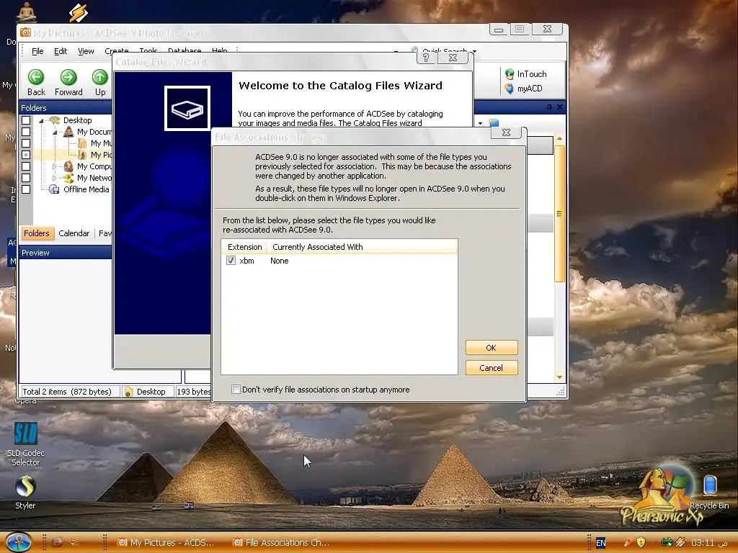Click the My Documents folder icon in tree

click(68, 132)
